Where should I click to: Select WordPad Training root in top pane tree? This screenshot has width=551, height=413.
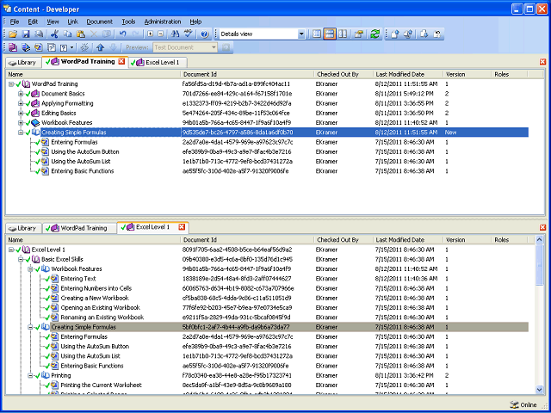pyautogui.click(x=54, y=84)
